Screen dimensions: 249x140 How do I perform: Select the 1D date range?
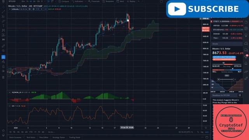11,132
